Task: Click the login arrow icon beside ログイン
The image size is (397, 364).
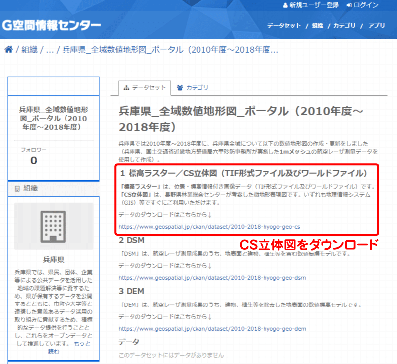Action: (x=349, y=5)
